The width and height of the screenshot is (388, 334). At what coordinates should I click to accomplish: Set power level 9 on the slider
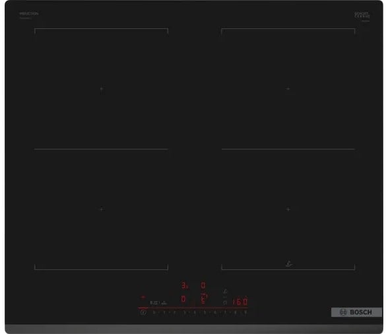(x=245, y=313)
